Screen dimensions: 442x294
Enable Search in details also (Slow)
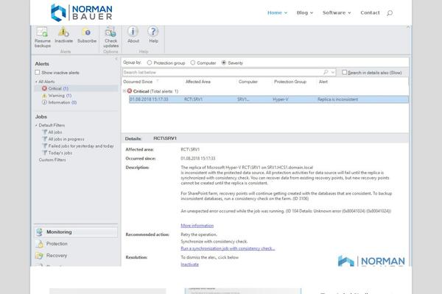pyautogui.click(x=344, y=72)
